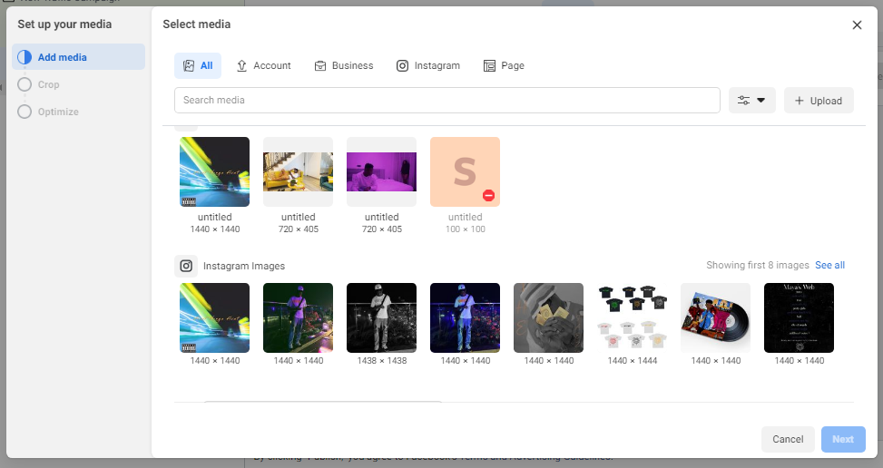883x468 pixels.
Task: Click the Cancel button
Action: 788,439
